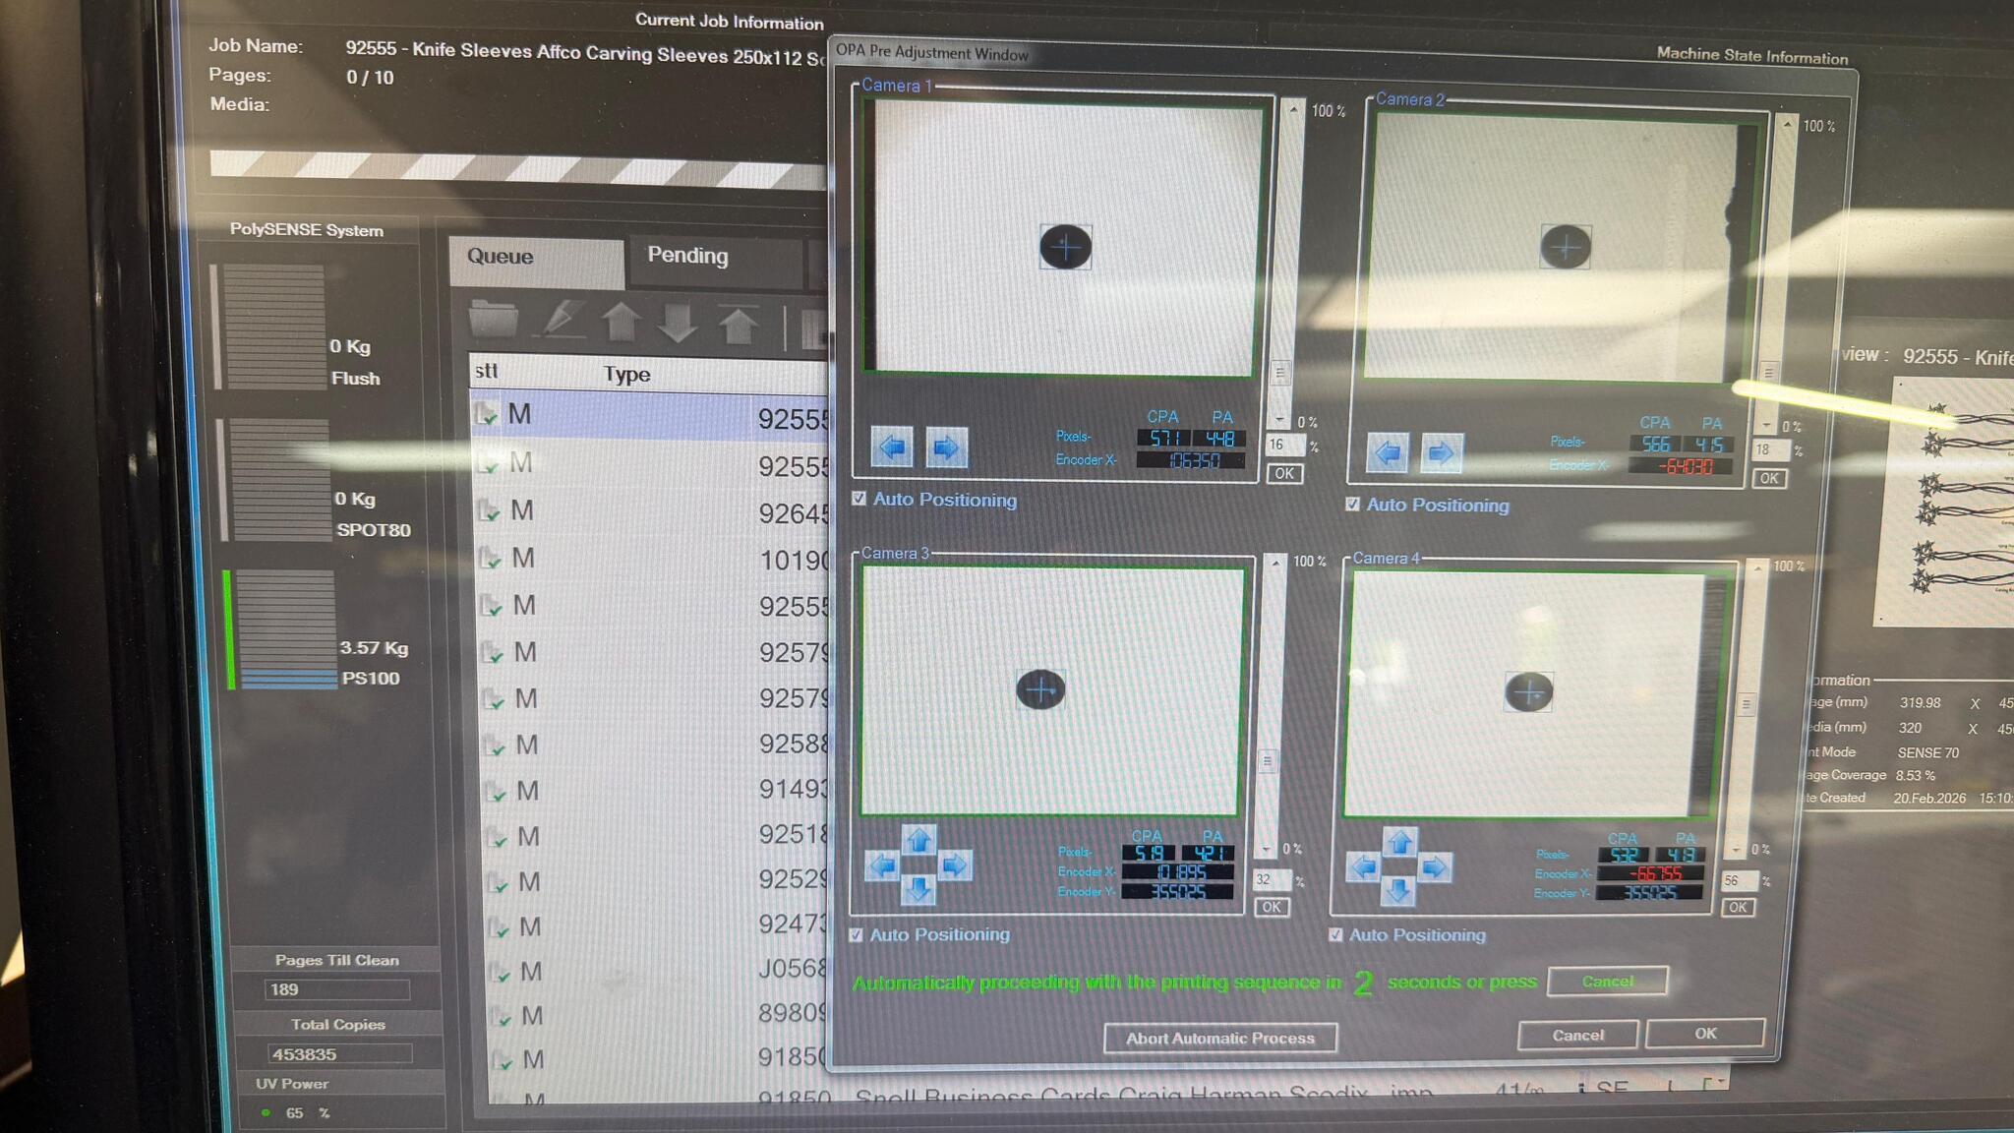Image resolution: width=2014 pixels, height=1133 pixels.
Task: Click the Pages Till Clean field 189
Action: click(336, 989)
